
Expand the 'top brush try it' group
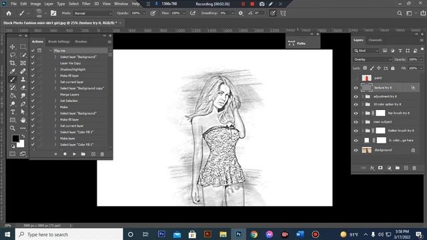(x=363, y=113)
